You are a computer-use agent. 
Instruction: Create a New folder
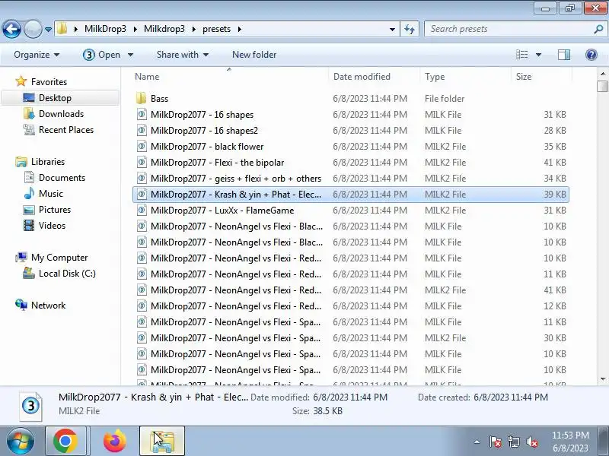point(254,55)
